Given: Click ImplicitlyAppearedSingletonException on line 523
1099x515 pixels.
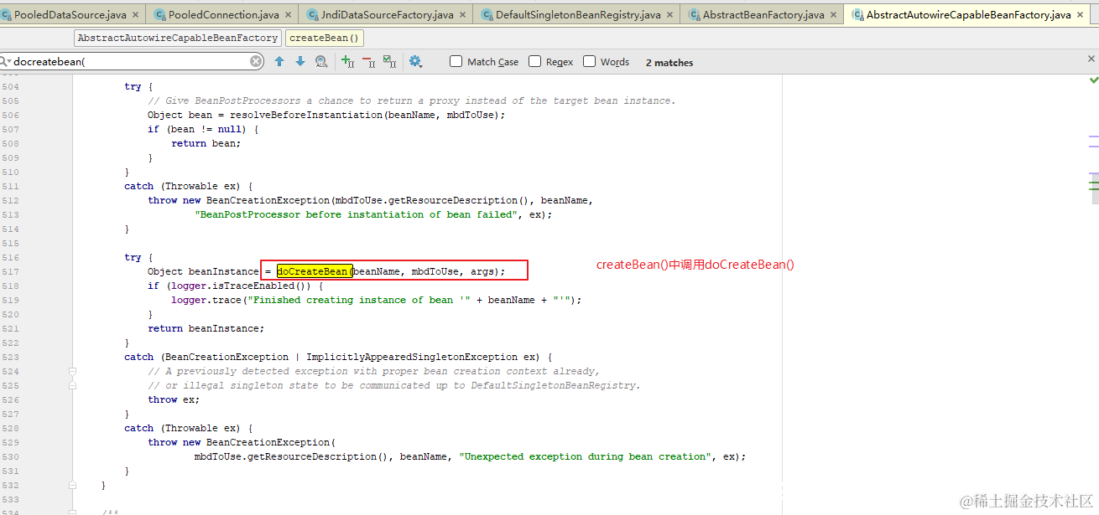Looking at the screenshot, I should [411, 357].
